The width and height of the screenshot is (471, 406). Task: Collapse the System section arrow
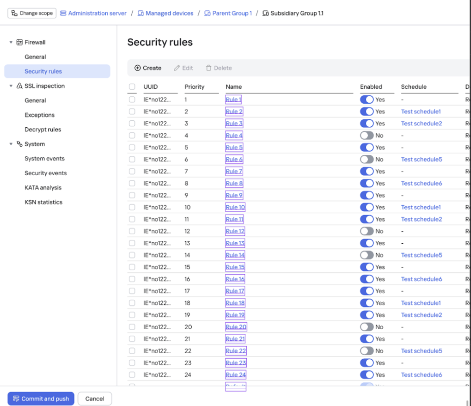pos(11,144)
